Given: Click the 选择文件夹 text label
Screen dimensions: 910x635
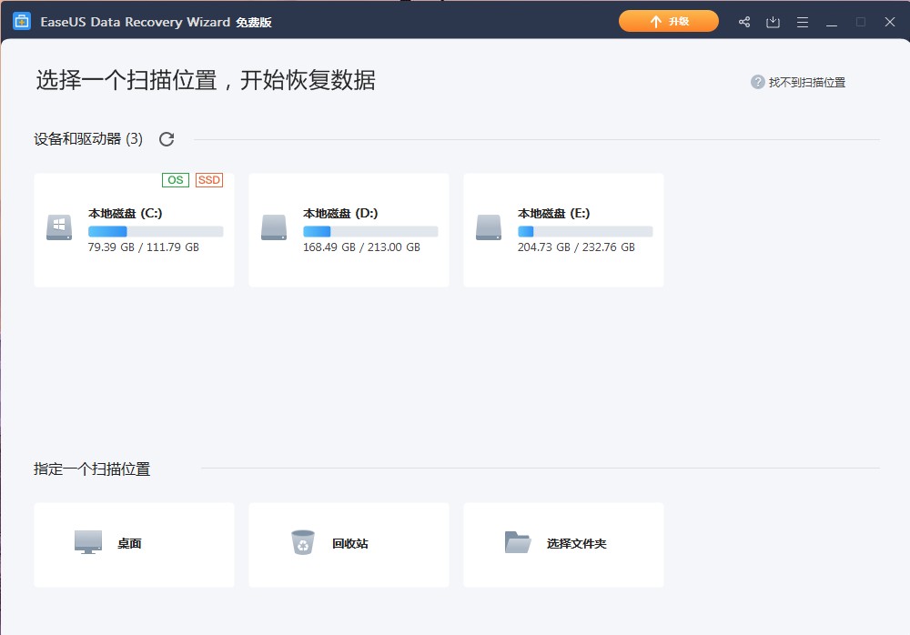Looking at the screenshot, I should (576, 544).
